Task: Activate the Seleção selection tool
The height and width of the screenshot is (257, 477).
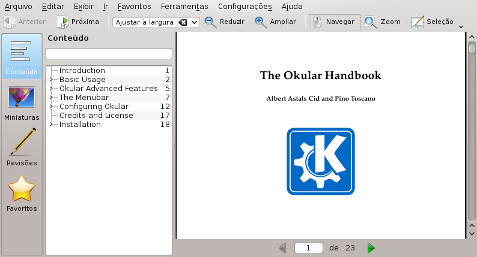Action: pyautogui.click(x=432, y=22)
